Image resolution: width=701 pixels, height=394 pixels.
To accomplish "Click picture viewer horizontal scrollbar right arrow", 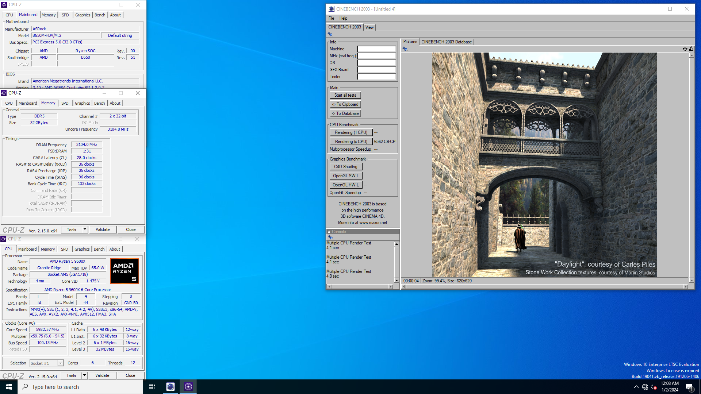I will 685,287.
